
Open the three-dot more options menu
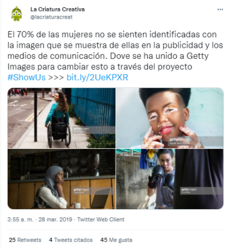pyautogui.click(x=220, y=9)
